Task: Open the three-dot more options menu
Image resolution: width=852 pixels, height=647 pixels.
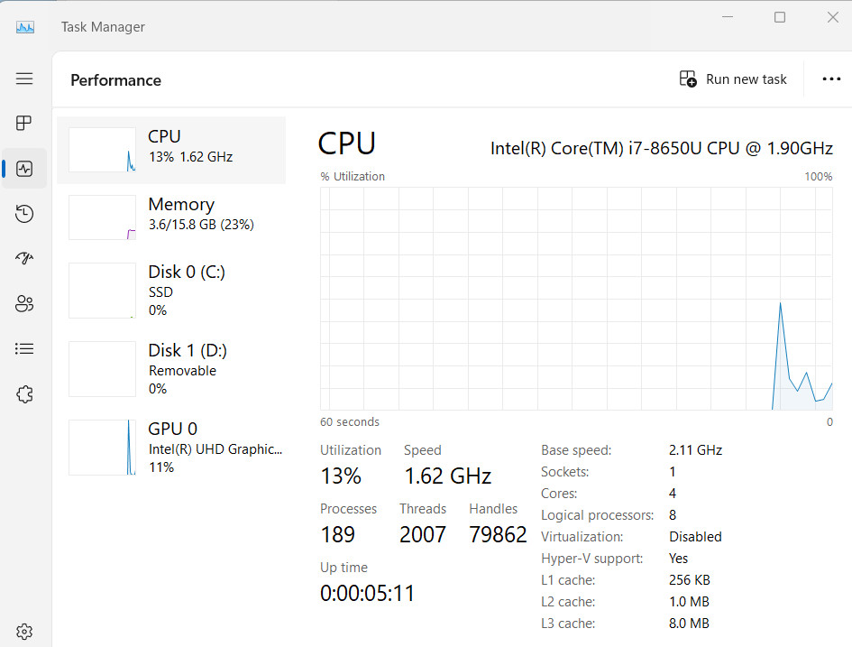Action: click(x=831, y=79)
